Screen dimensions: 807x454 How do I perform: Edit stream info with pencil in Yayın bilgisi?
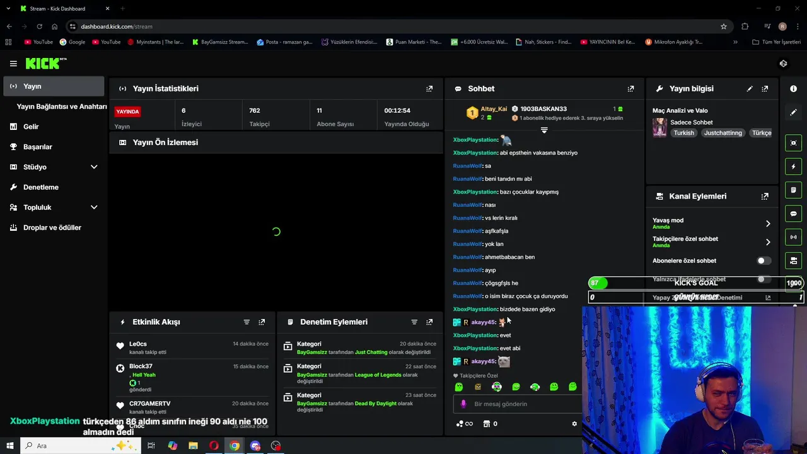[750, 89]
